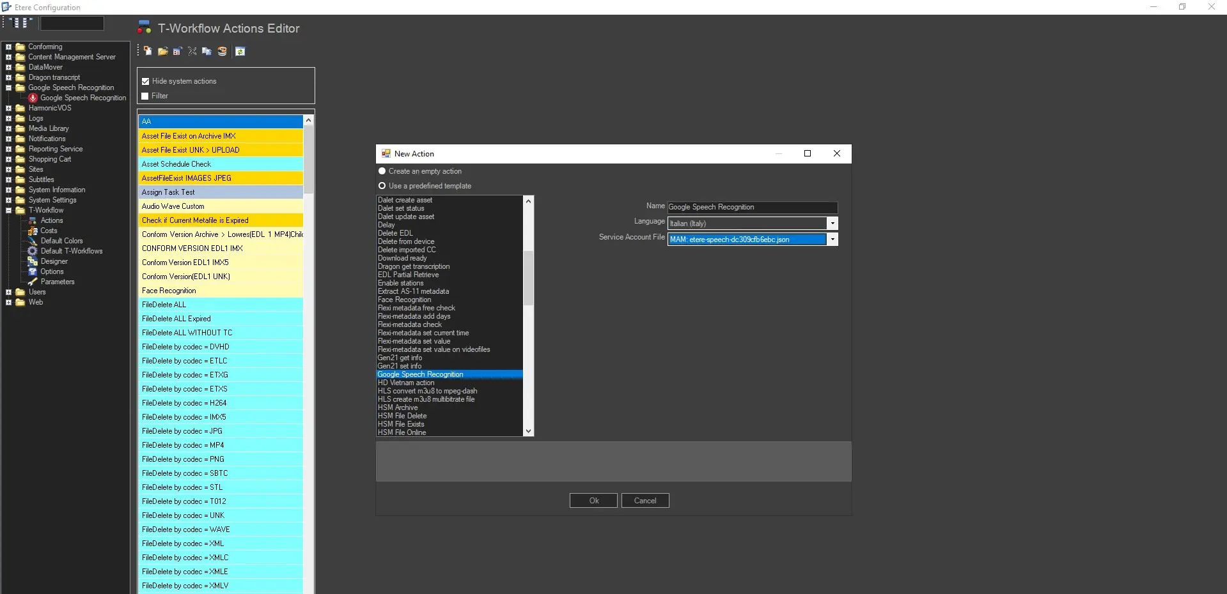Click the Cancel button
Image resolution: width=1227 pixels, height=594 pixels.
click(645, 501)
